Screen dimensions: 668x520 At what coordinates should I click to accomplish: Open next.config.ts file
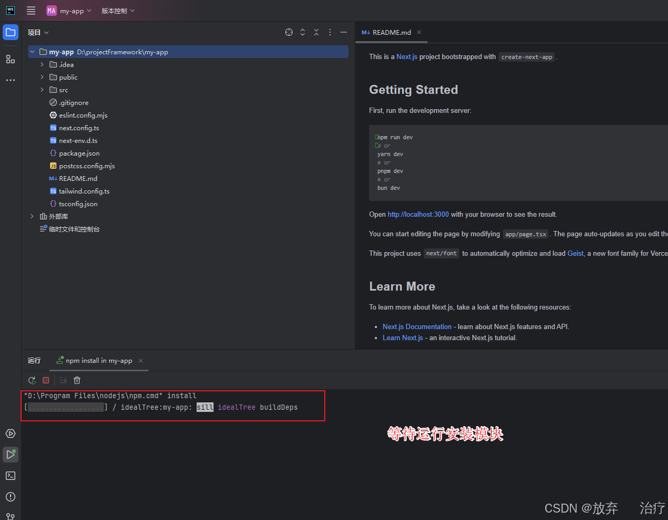click(79, 128)
